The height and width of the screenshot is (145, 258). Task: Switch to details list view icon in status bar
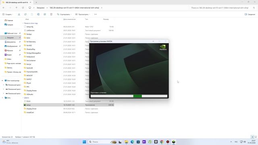(252, 137)
